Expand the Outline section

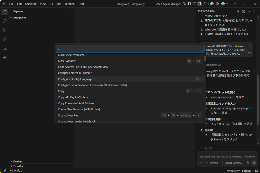pyautogui.click(x=11, y=161)
